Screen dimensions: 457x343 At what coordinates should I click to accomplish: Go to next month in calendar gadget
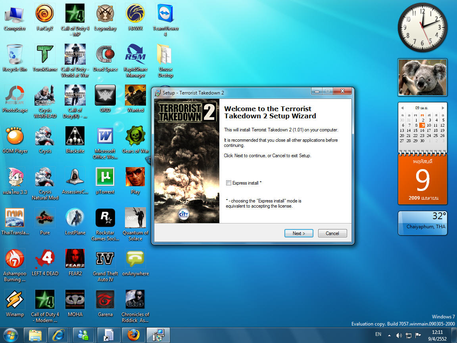443,108
